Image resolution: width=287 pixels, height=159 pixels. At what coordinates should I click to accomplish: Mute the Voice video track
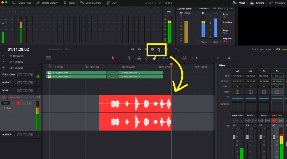point(30,75)
